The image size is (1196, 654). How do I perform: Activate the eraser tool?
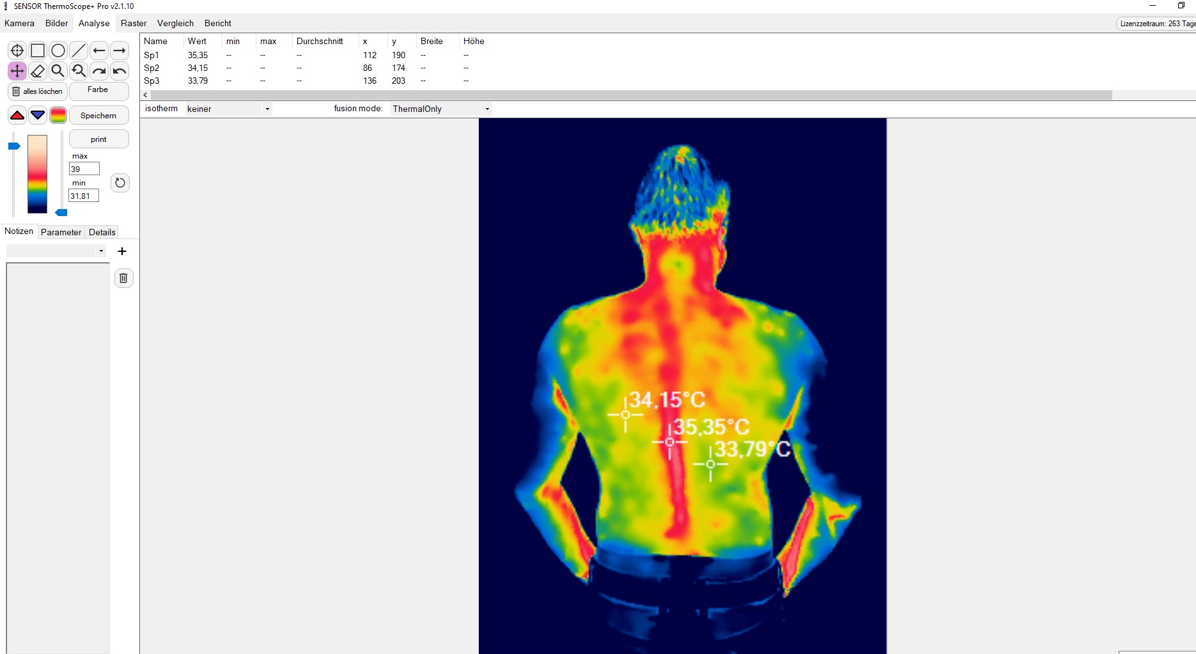[37, 72]
